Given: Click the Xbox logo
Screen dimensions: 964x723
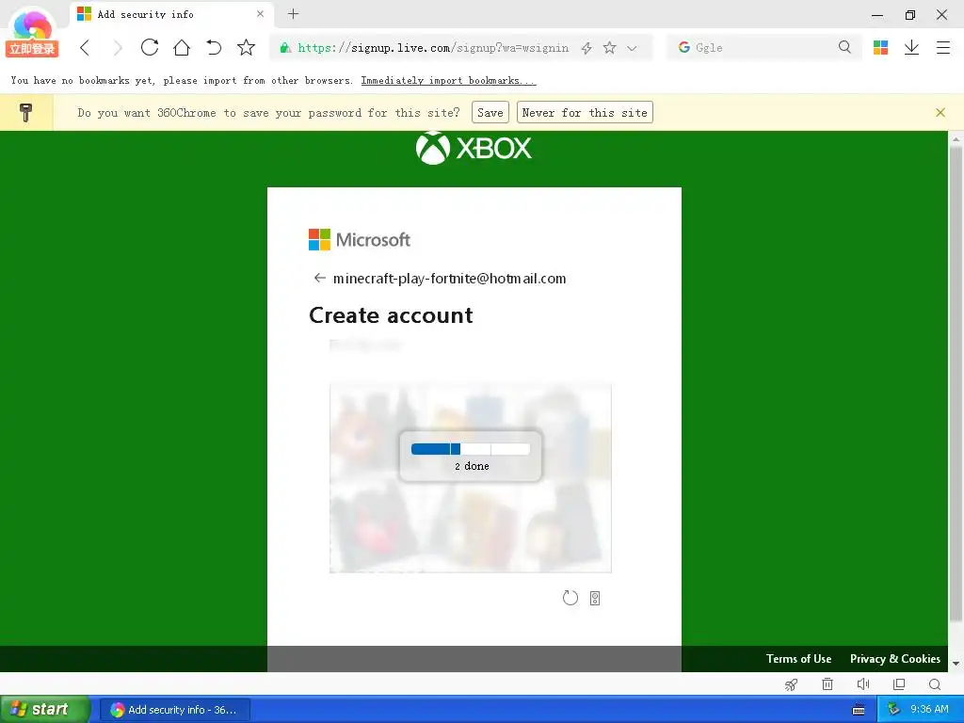Looking at the screenshot, I should pos(474,148).
